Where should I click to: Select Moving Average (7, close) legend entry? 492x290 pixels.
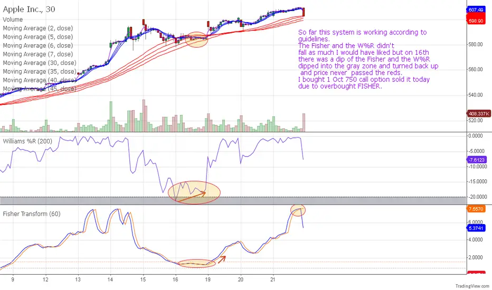pos(38,54)
